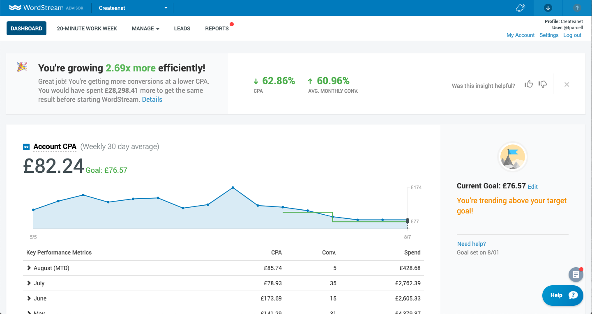Viewport: 592px width, 314px height.
Task: Click the party popper celebration icon
Action: (x=22, y=67)
